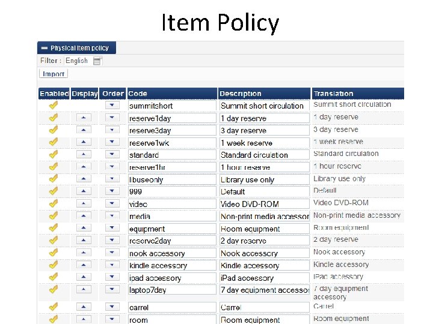Viewport: 433px width, 324px height.
Task: Toggle enabled checkmark for libuseonly row
Action: [54, 179]
